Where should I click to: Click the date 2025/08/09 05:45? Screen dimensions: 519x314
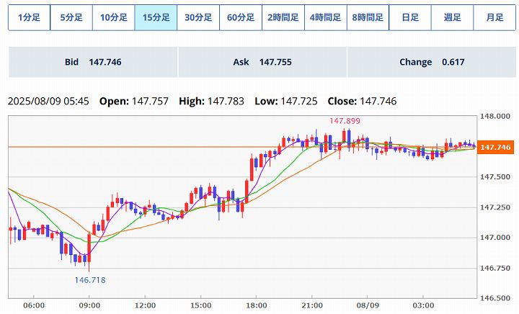point(48,101)
